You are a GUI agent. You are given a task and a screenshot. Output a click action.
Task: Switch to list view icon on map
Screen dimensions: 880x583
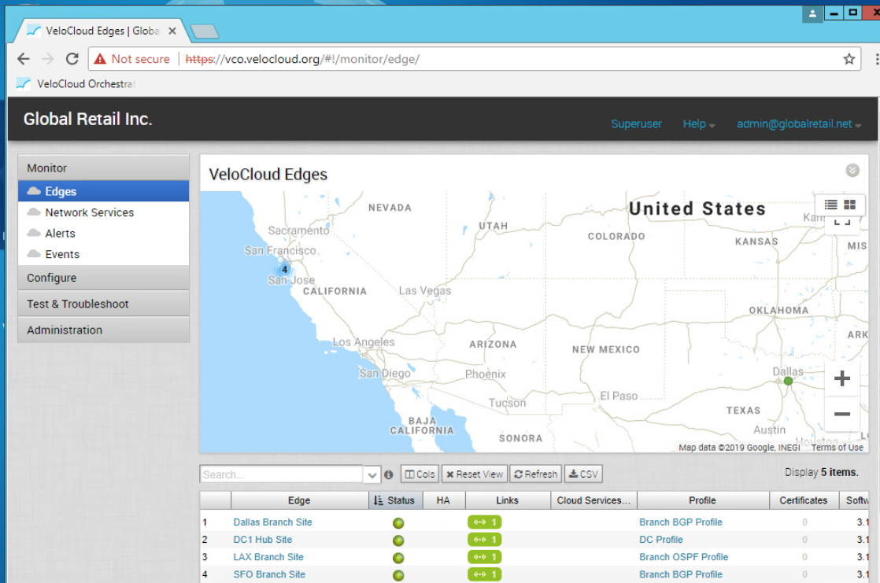coord(830,205)
